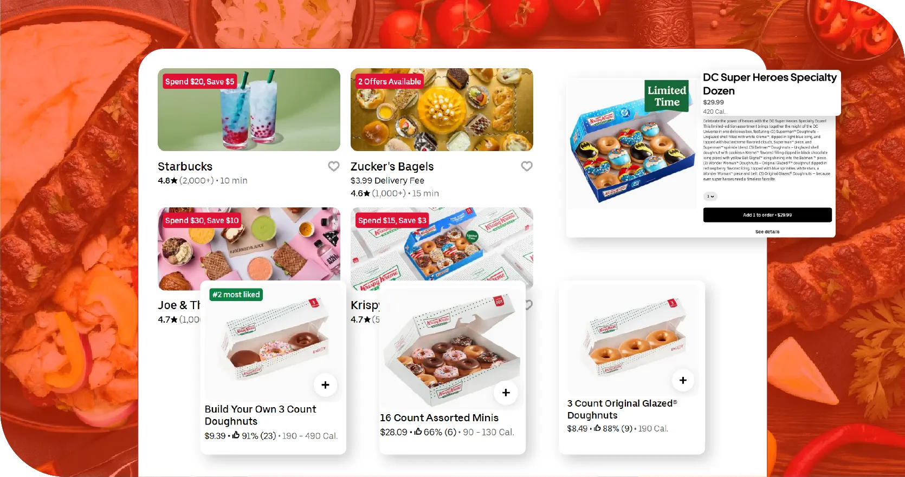Screen dimensions: 905x477
Task: Favorite Starbucks with the heart icon
Action: (334, 166)
